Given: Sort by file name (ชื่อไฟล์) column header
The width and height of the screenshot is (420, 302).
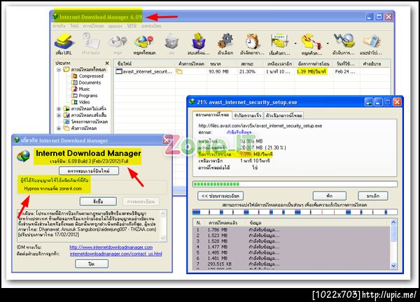Looking at the screenshot, I should pyautogui.click(x=145, y=64).
